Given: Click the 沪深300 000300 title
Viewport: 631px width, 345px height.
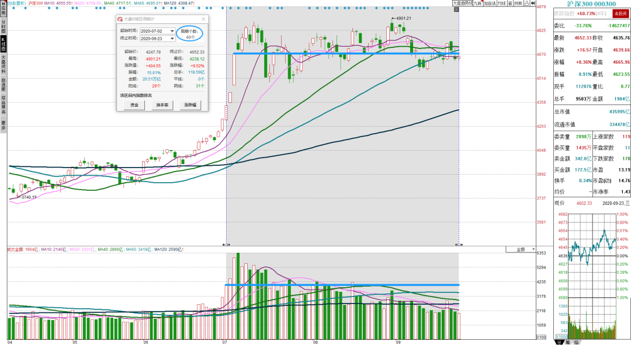Looking at the screenshot, I should [x=591, y=4].
